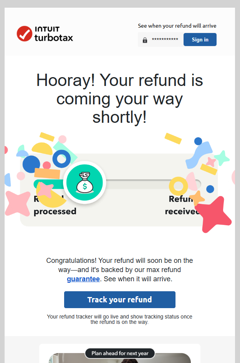The height and width of the screenshot is (363, 240).
Task: Click the Sign in button
Action: (x=200, y=40)
